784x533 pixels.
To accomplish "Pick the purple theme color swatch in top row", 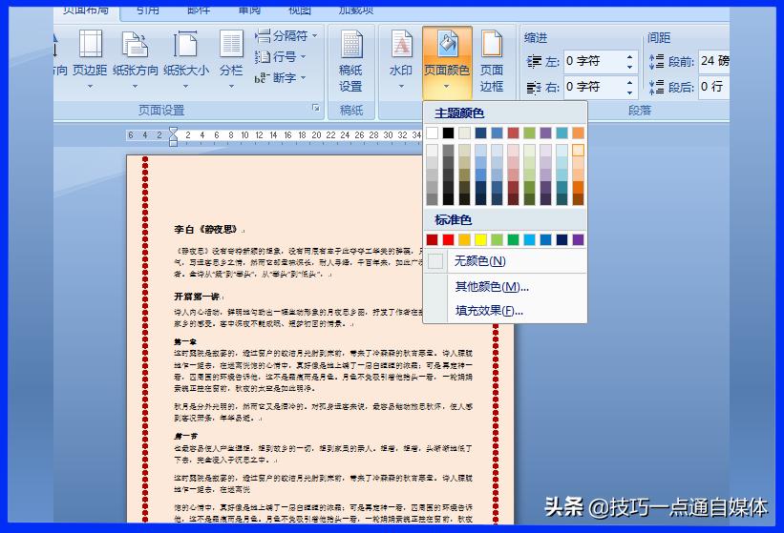I will 545,133.
